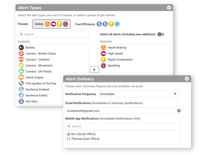Select the Camera - Collision icon

pos(21,59)
